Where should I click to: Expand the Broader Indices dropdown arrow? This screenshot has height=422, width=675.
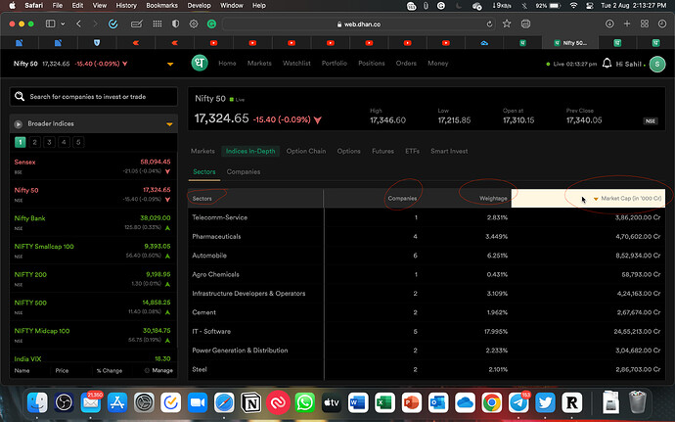169,124
